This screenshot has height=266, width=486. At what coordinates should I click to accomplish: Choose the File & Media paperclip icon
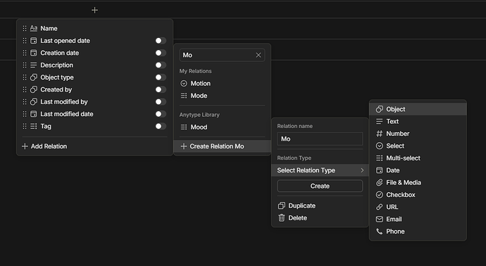[x=380, y=183]
